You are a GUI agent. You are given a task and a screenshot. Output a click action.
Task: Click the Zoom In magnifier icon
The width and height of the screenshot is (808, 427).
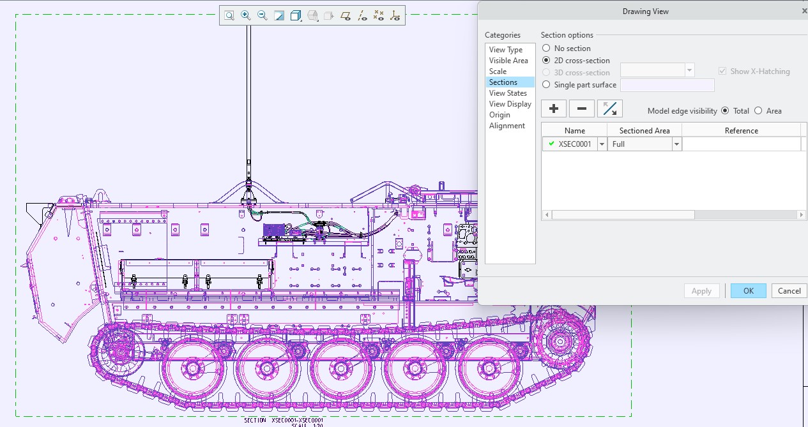click(x=245, y=15)
